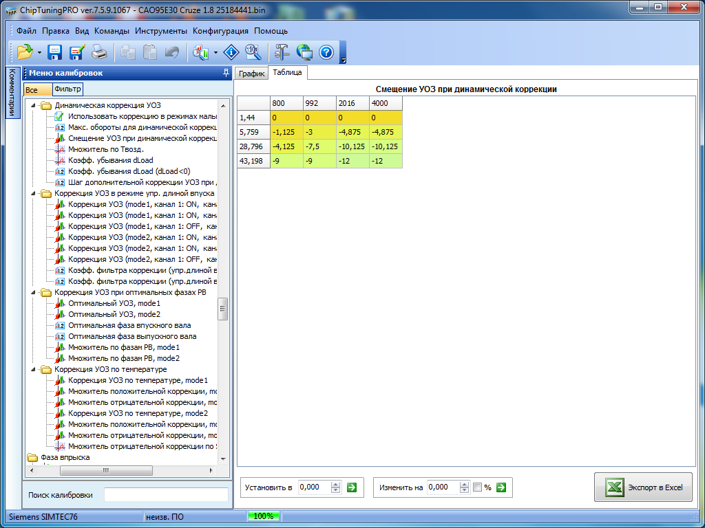Image resolution: width=705 pixels, height=528 pixels.
Task: Open the info diamond icon
Action: click(x=232, y=52)
